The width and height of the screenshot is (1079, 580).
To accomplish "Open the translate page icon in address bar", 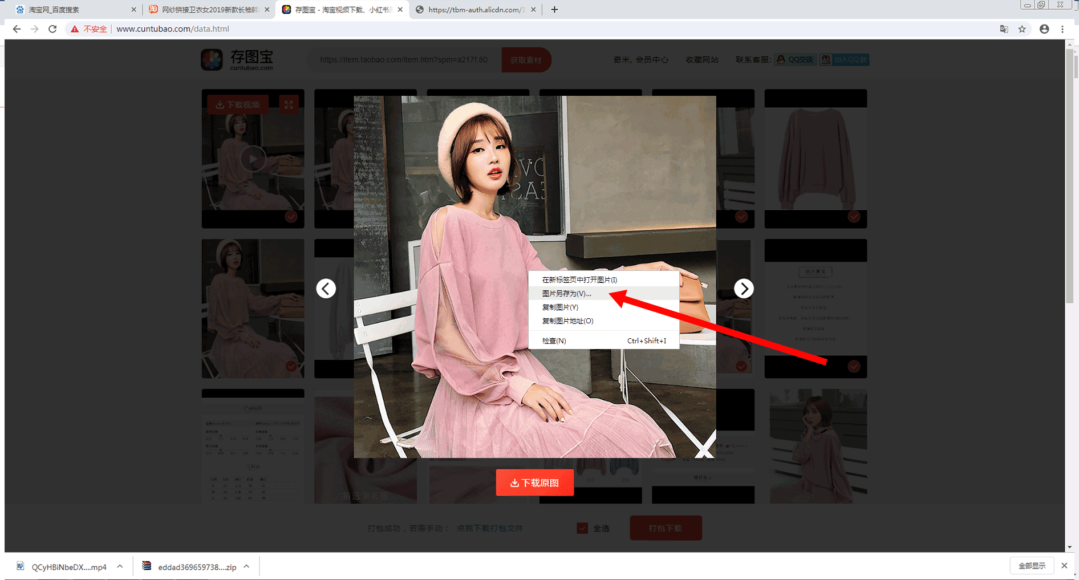I will click(1004, 29).
